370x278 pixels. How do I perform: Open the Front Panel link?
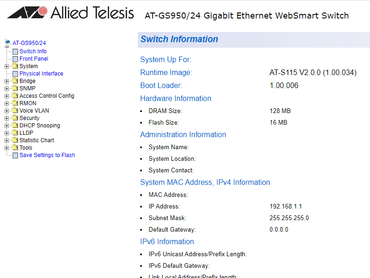[x=34, y=59]
